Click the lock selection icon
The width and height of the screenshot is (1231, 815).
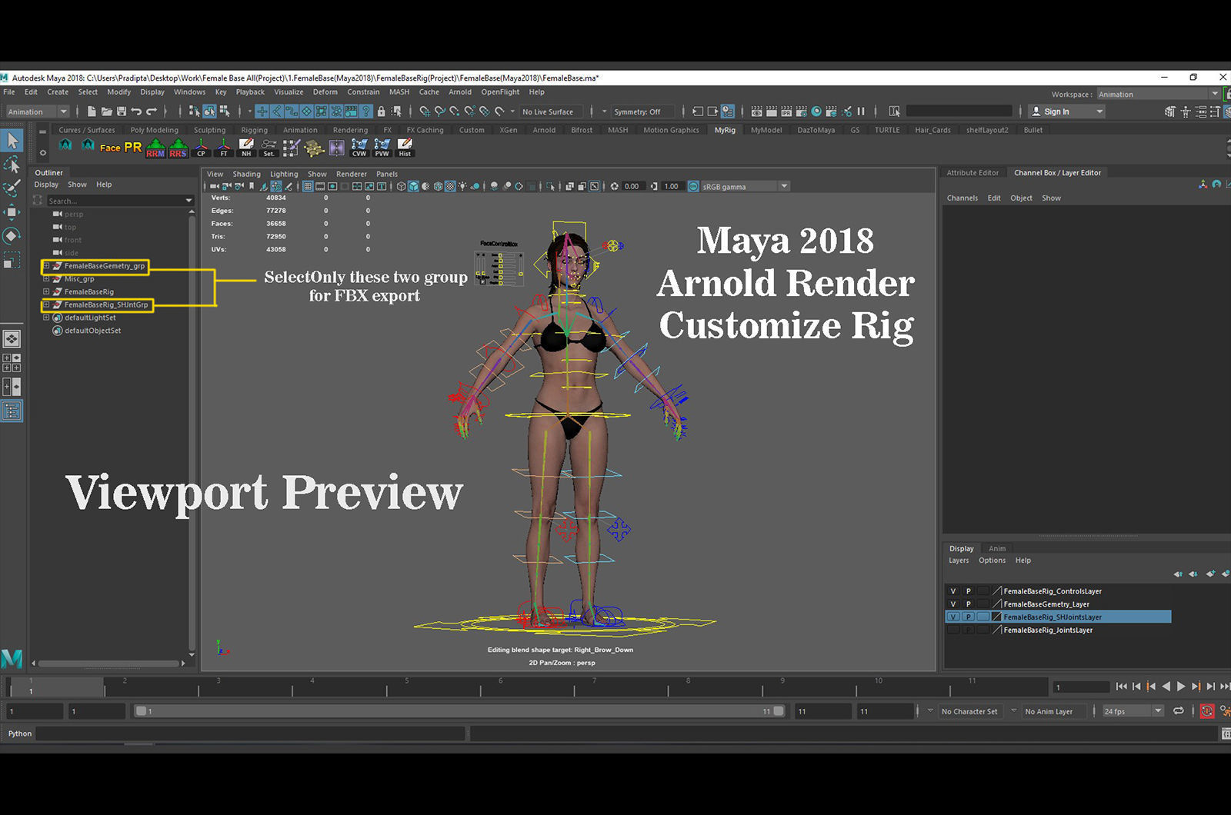(381, 111)
